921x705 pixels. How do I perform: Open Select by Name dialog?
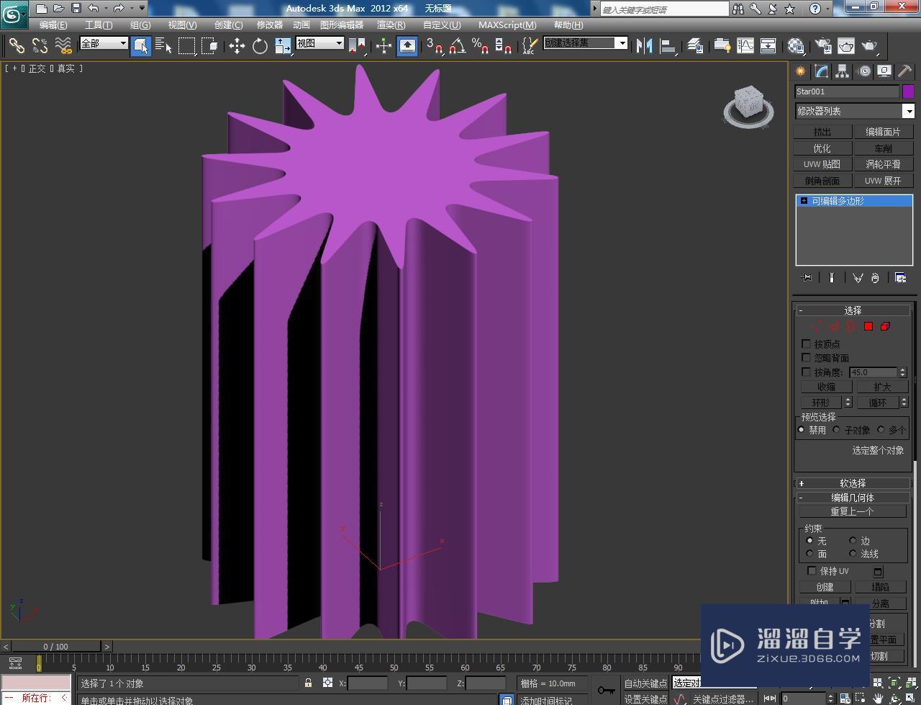(163, 46)
